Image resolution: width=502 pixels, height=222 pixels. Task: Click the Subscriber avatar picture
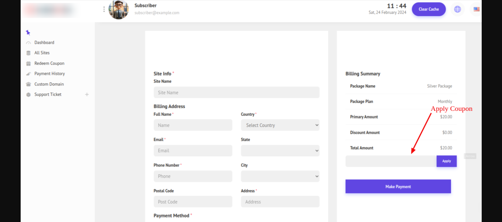(119, 10)
